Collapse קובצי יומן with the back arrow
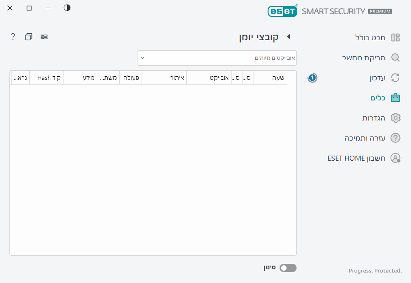 [288, 37]
